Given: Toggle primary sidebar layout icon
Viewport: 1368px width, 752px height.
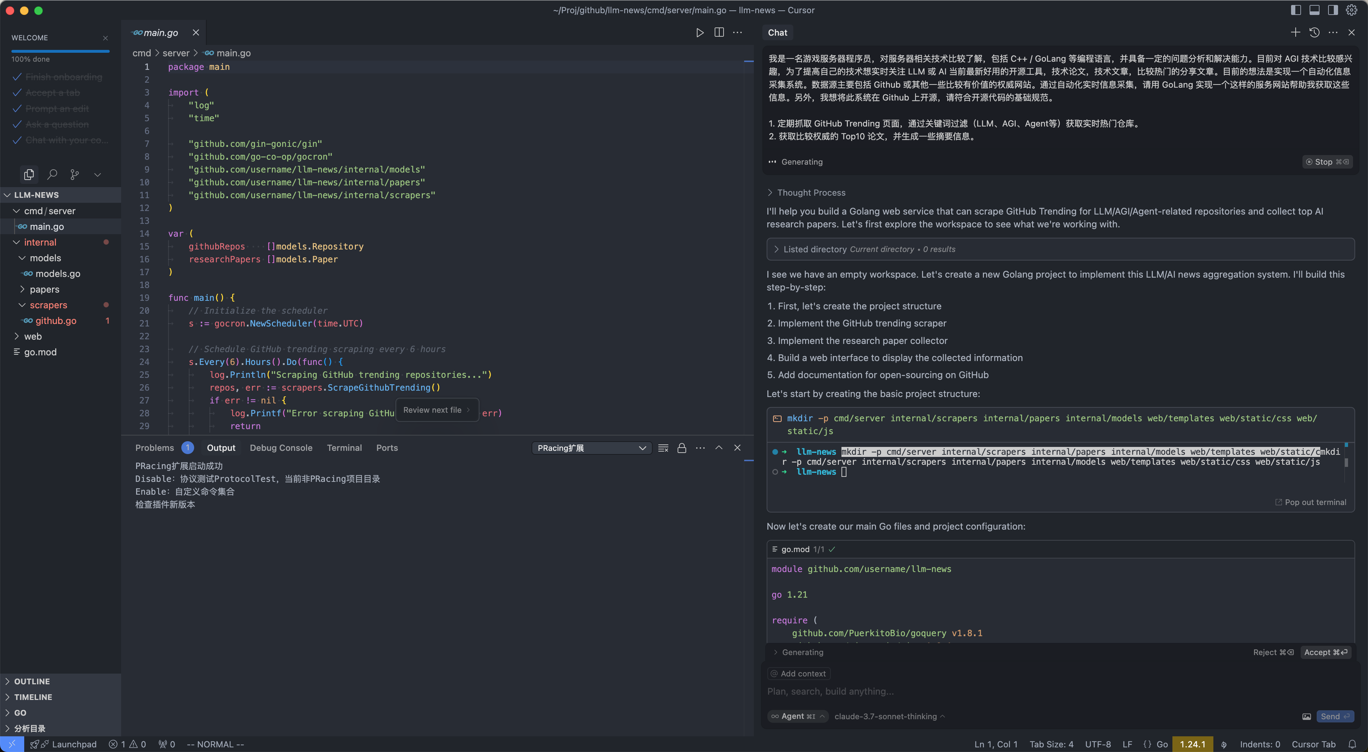Looking at the screenshot, I should pos(1296,10).
